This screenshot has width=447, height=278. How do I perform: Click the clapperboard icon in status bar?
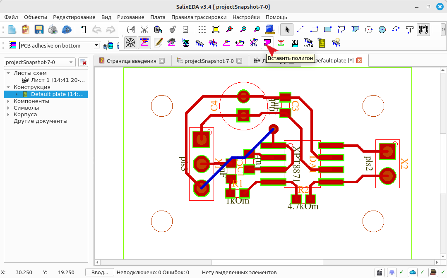pyautogui.click(x=380, y=272)
